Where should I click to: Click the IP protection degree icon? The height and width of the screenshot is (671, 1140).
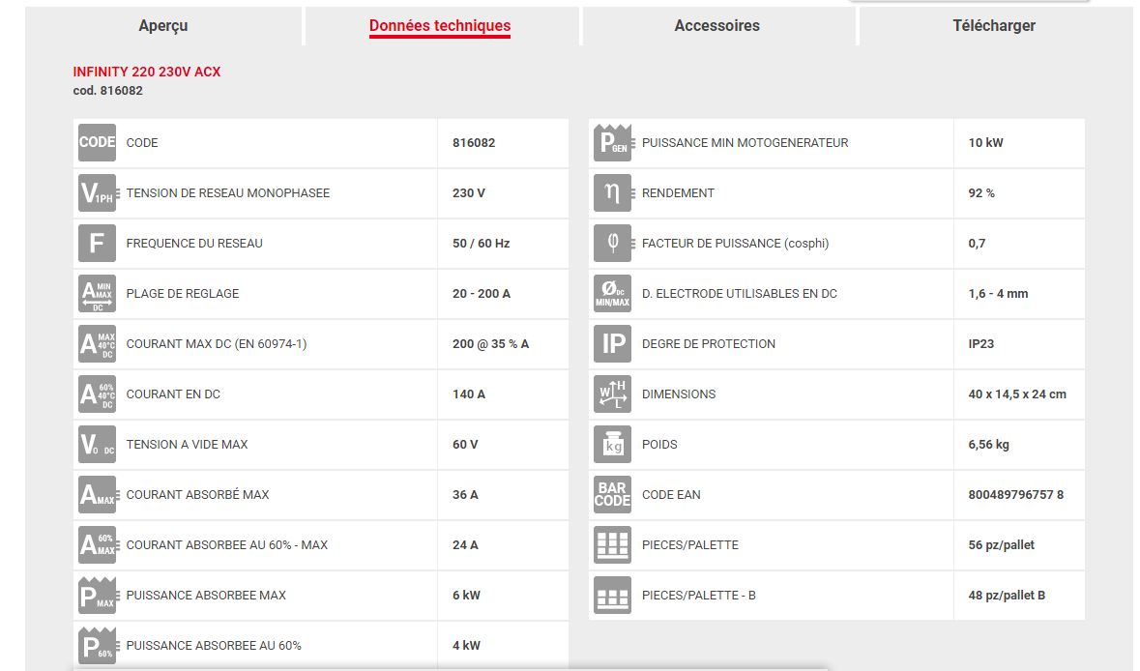(612, 344)
